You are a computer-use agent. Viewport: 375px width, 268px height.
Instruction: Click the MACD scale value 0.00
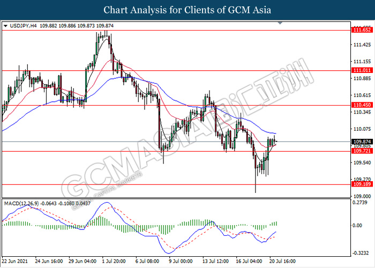tap(358, 226)
